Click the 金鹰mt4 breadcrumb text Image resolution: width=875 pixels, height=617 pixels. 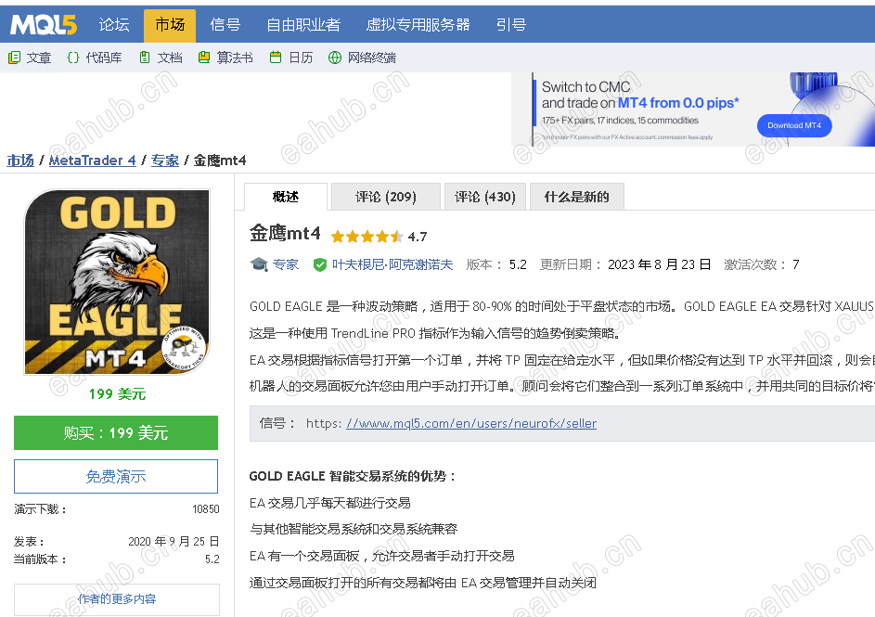(220, 161)
